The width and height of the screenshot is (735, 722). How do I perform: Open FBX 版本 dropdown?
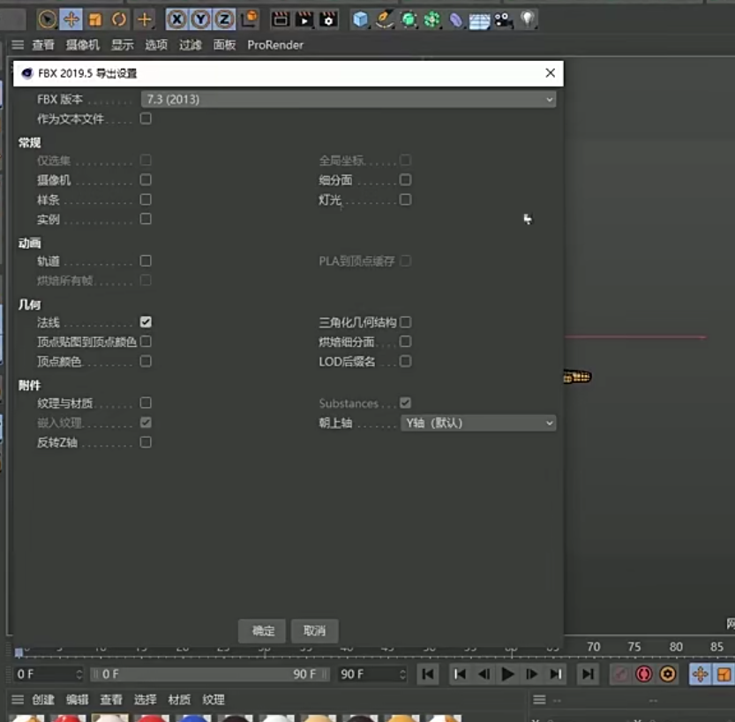349,100
